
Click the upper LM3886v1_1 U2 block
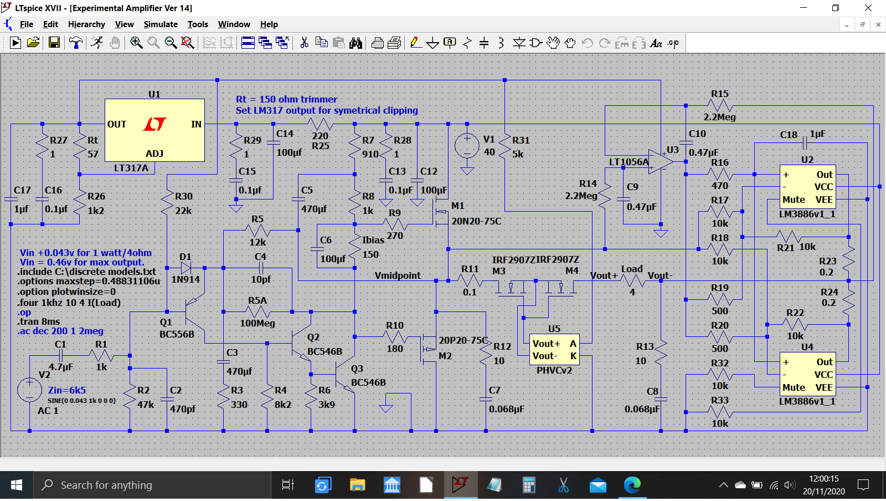807,187
